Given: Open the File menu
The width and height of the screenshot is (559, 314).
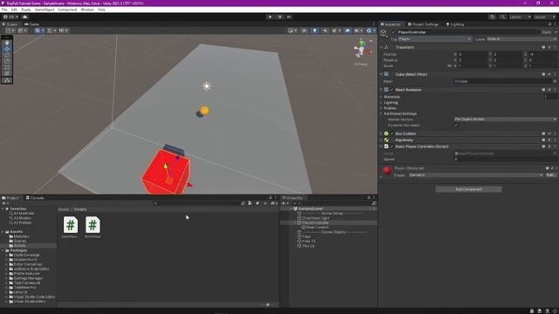Looking at the screenshot, I should 4,10.
